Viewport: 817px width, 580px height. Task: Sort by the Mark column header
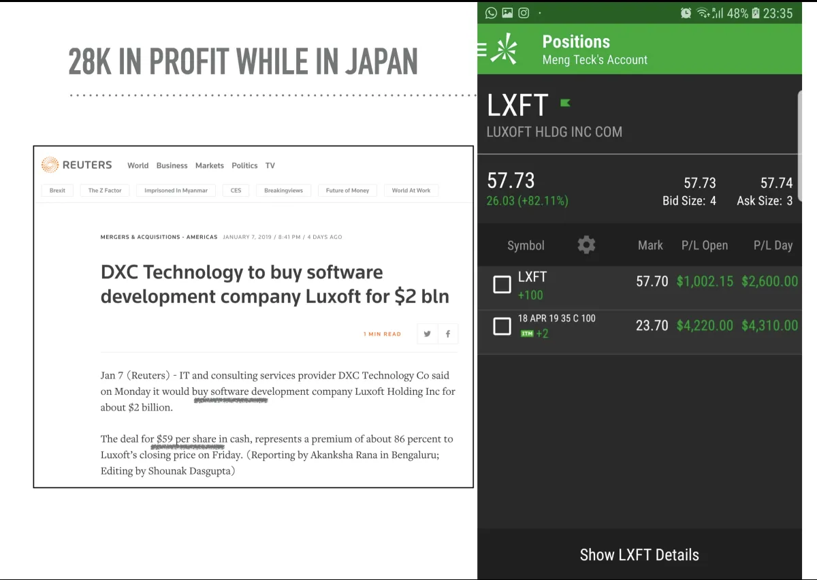(650, 245)
